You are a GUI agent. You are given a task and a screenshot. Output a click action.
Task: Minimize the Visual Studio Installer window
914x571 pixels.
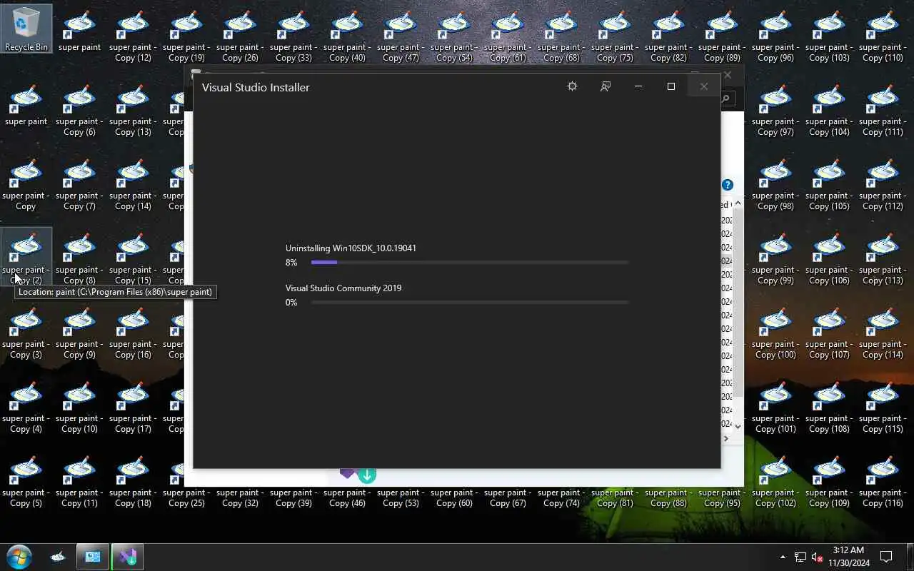coord(638,86)
